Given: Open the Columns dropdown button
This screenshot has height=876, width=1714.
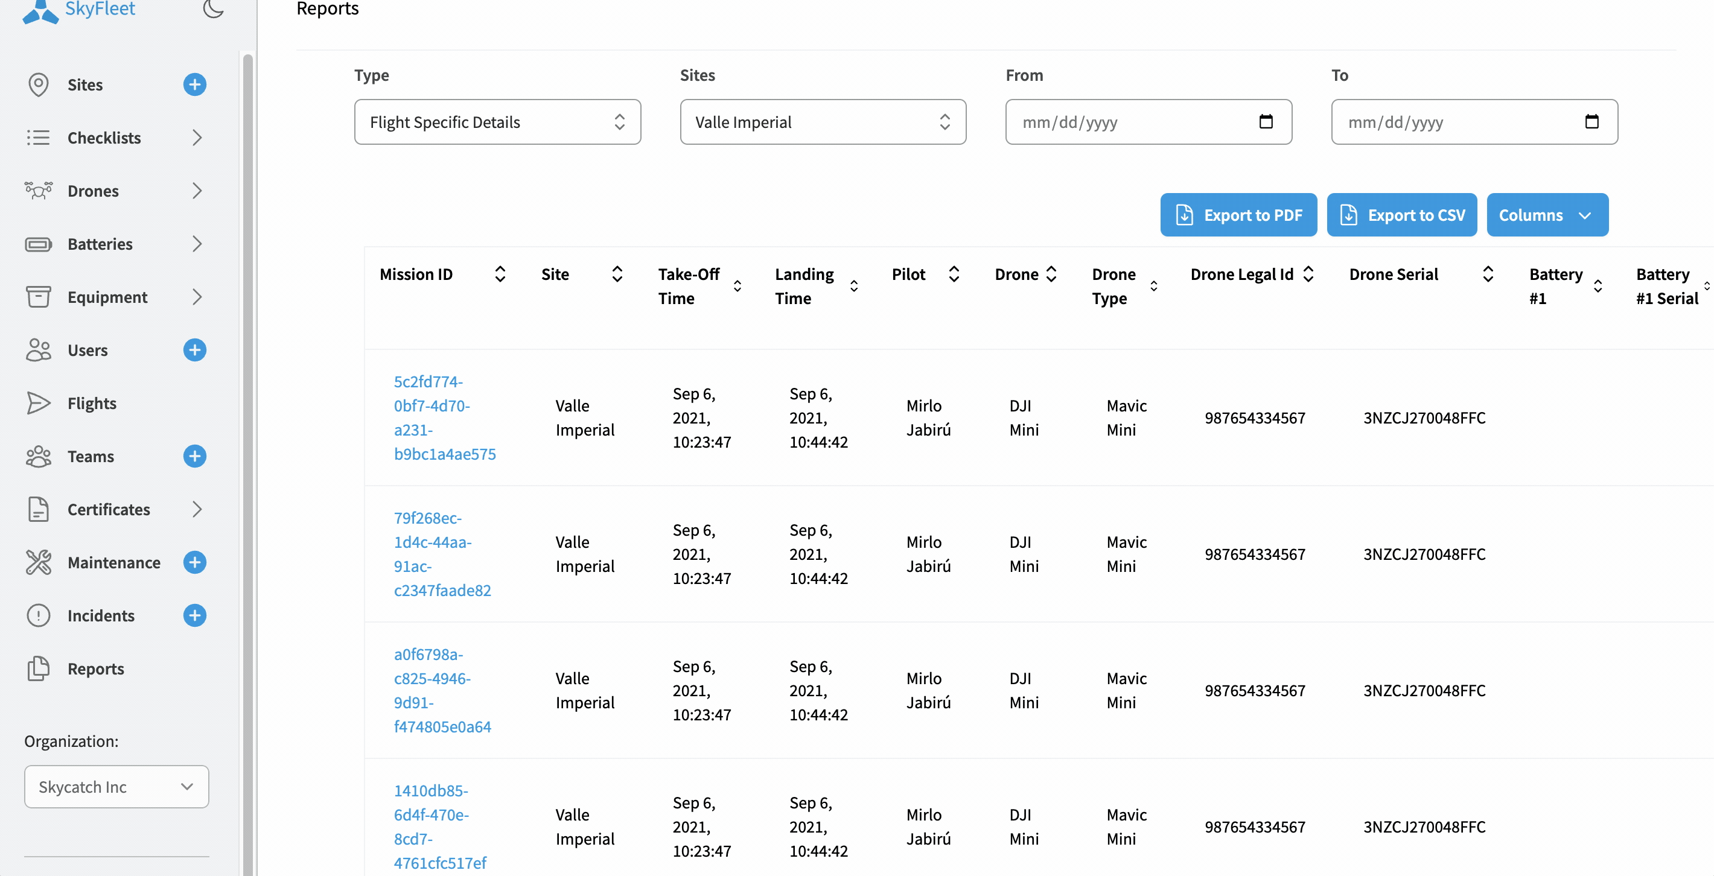Looking at the screenshot, I should (x=1547, y=215).
